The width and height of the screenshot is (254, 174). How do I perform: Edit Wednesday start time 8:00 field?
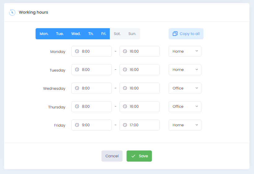pos(92,88)
